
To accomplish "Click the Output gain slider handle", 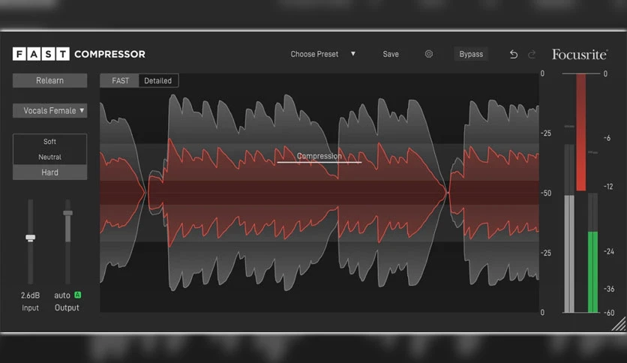I will tap(68, 213).
